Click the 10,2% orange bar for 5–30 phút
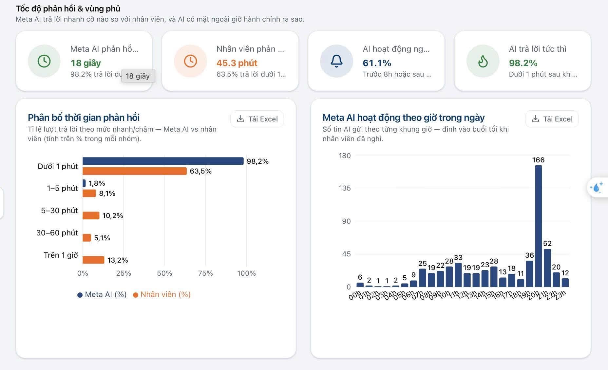 [91, 215]
